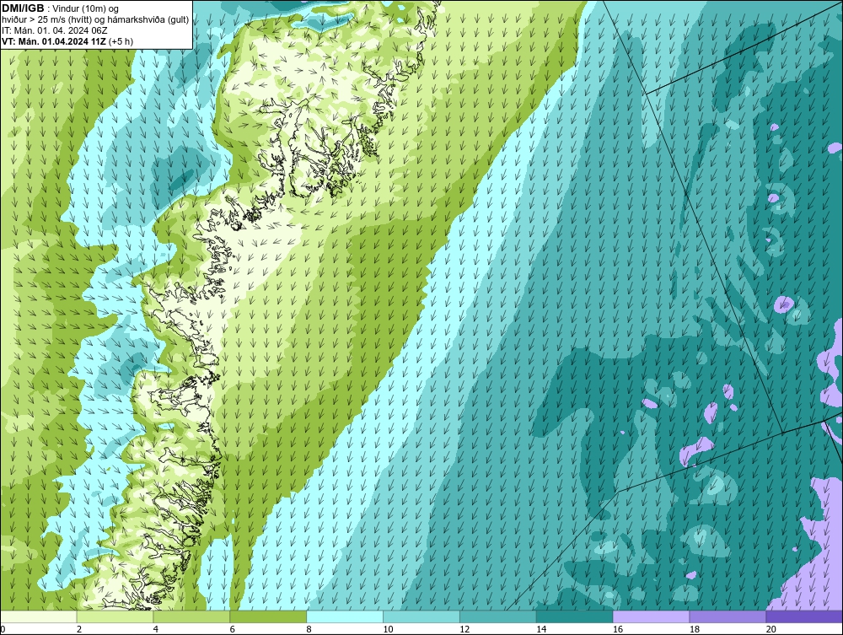
Task: Click the above-20 m/s dark purple legend swatch
Action: [804, 616]
